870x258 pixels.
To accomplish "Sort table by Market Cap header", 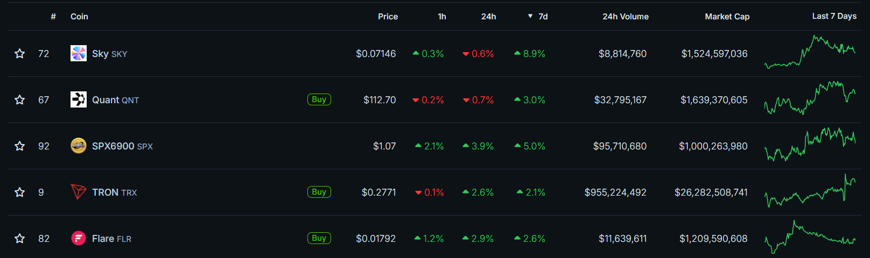I will point(727,17).
